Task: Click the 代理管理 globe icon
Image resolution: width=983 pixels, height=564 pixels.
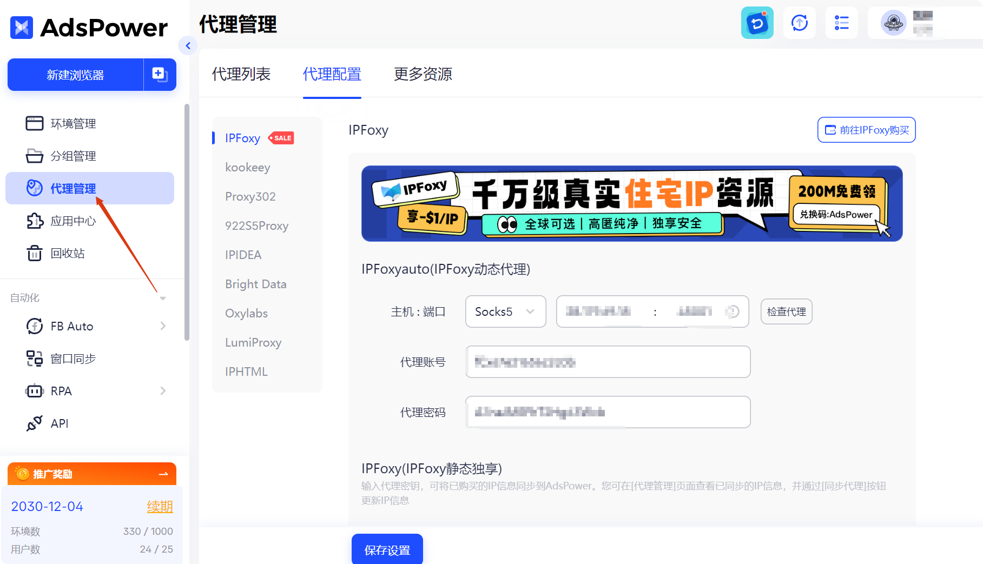Action: pyautogui.click(x=35, y=188)
